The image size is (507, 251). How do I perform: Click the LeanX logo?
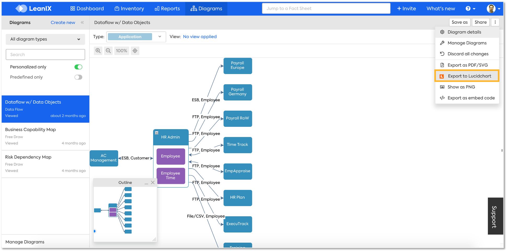[33, 9]
